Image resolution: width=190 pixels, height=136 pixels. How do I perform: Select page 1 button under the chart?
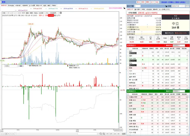2,134
